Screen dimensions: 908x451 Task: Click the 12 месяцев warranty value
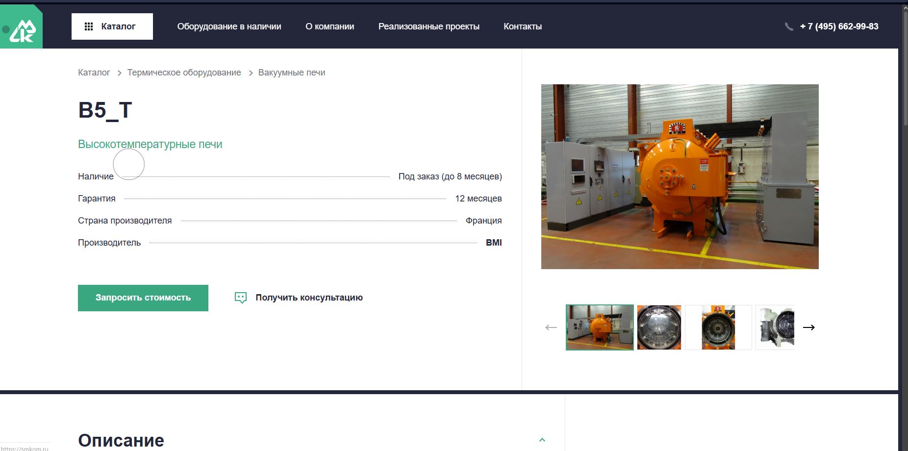tap(479, 199)
